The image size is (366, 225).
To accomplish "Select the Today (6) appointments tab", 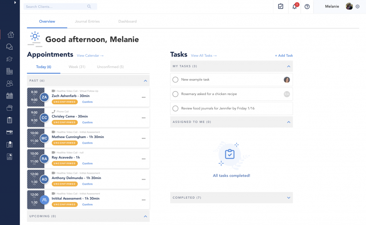I will point(44,67).
